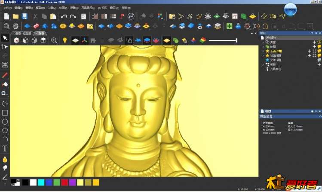Select the yellow droplet flood fill tool
The width and height of the screenshot is (322, 192).
[5, 159]
